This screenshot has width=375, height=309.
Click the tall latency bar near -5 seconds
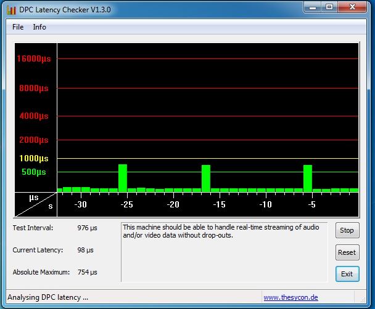coord(308,179)
